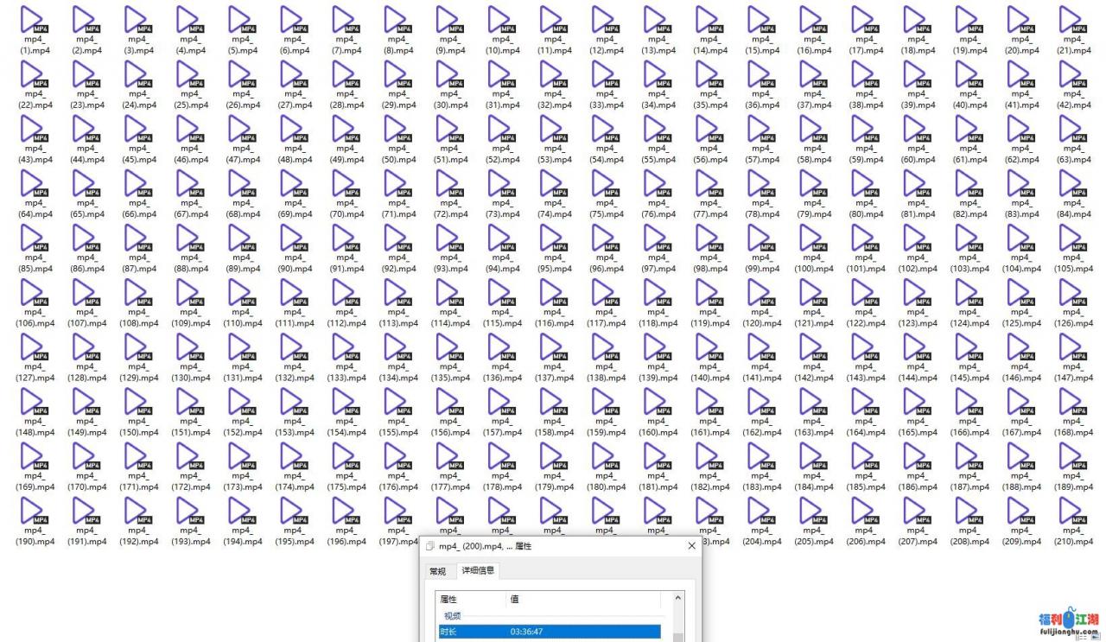Viewport: 1106px width, 642px height.
Task: Select the mp4_ (135).mp4 video file
Action: [449, 348]
